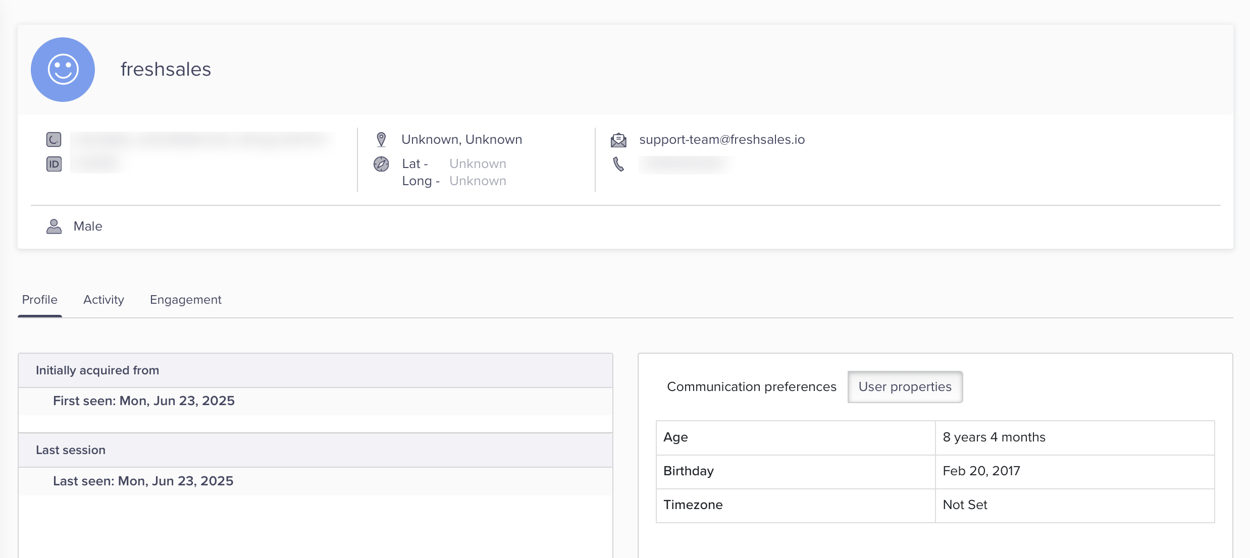Click the freshsales user name
Image resolution: width=1250 pixels, height=558 pixels.
166,70
